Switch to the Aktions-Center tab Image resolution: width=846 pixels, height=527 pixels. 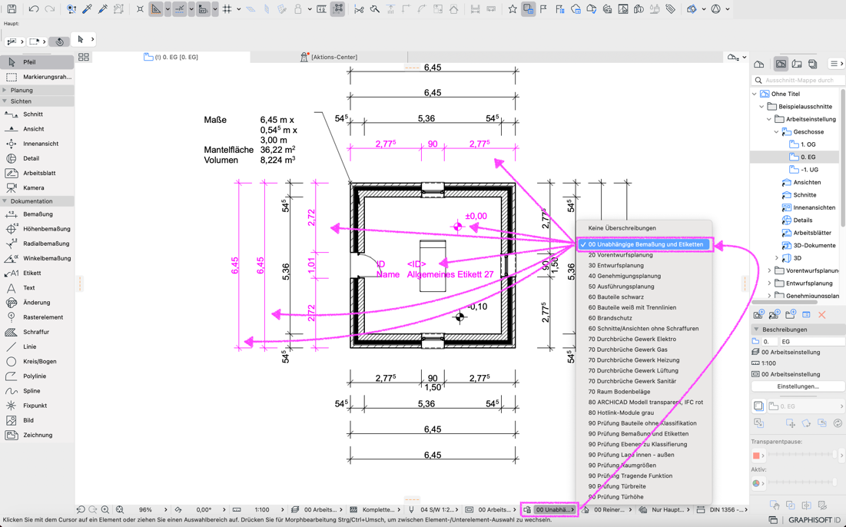pyautogui.click(x=329, y=57)
